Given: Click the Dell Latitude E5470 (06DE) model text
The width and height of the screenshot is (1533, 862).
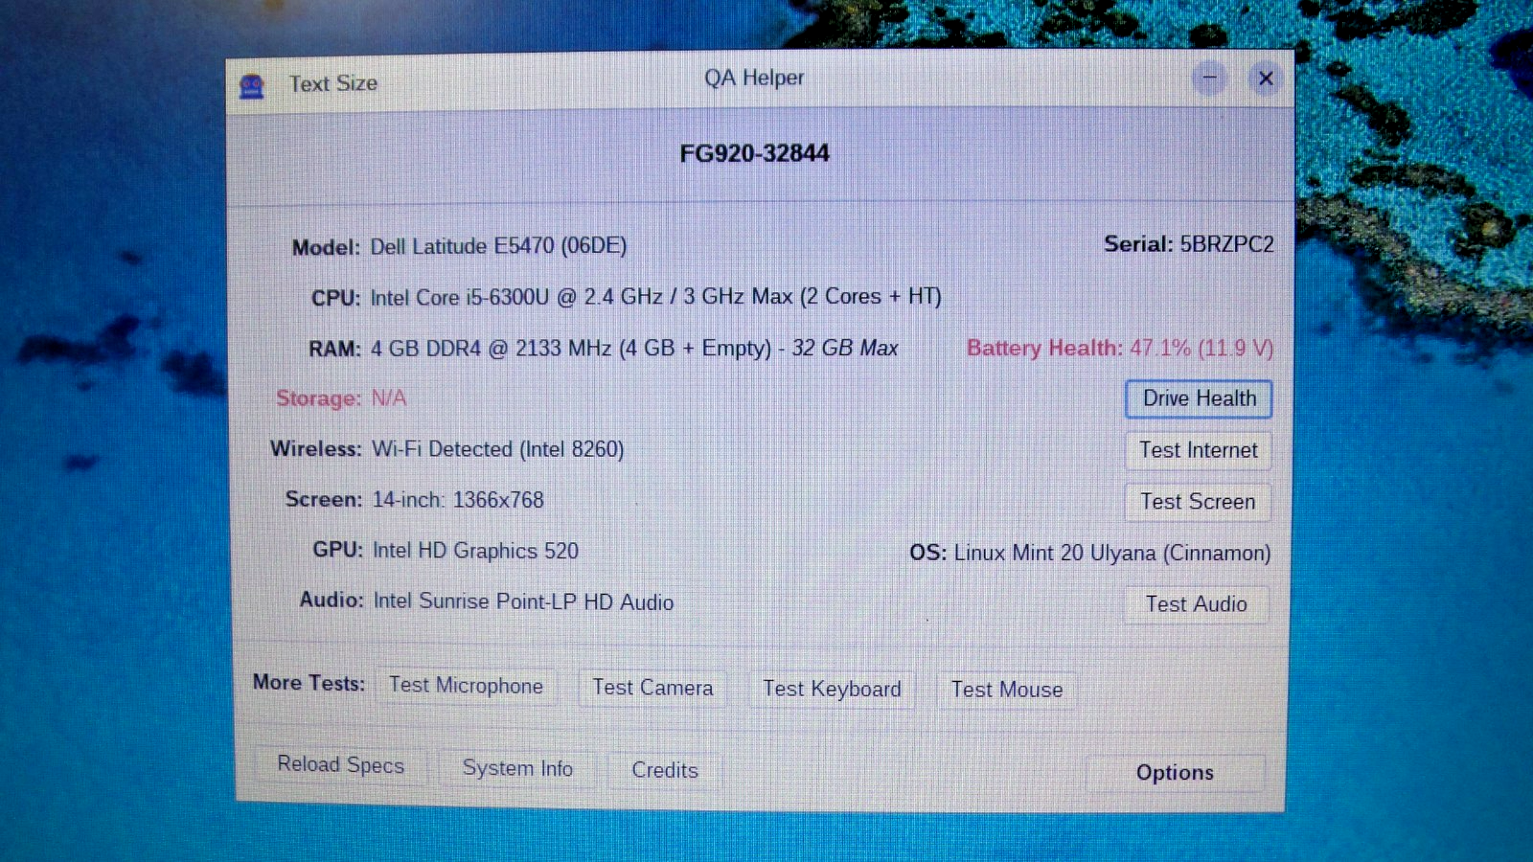Looking at the screenshot, I should tap(498, 246).
